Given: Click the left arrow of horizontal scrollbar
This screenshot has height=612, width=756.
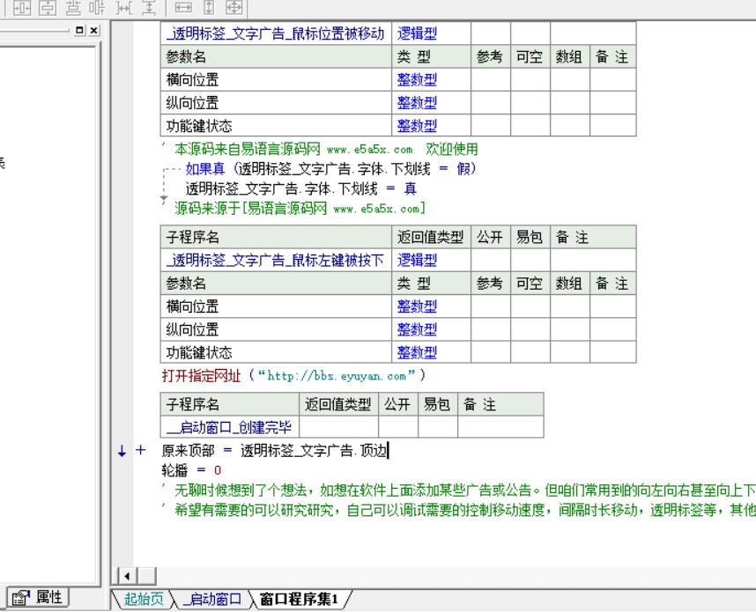Looking at the screenshot, I should 127,576.
